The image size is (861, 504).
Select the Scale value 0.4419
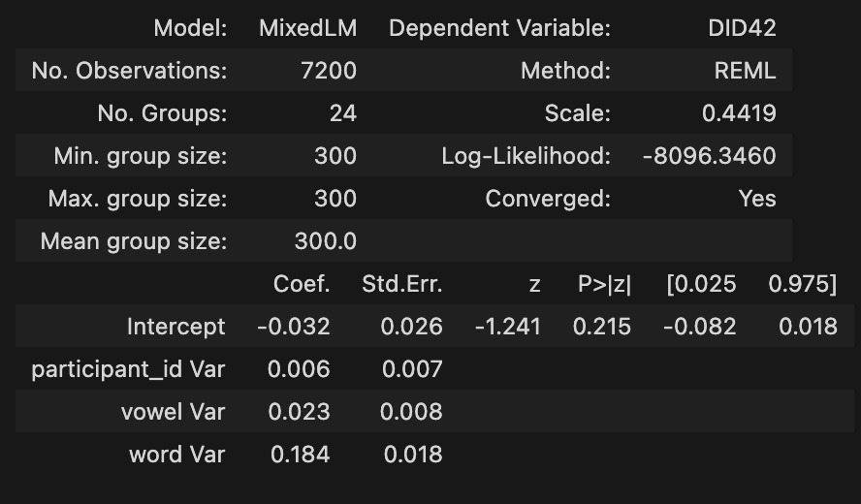(739, 113)
